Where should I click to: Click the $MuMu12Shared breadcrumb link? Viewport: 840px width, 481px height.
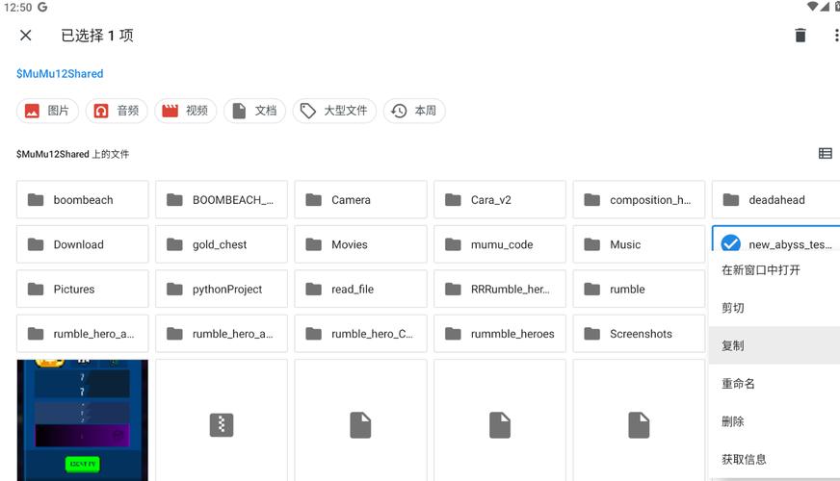point(60,74)
